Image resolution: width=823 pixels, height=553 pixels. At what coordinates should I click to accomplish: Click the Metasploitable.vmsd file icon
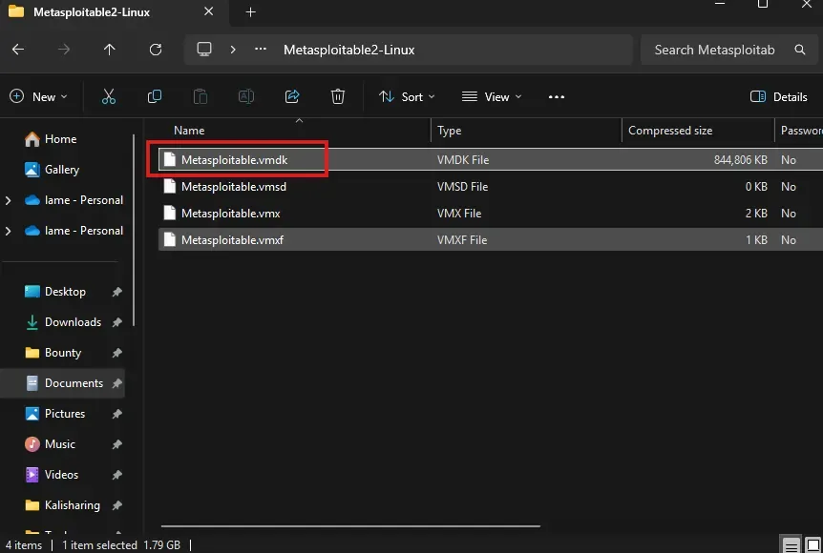[170, 187]
